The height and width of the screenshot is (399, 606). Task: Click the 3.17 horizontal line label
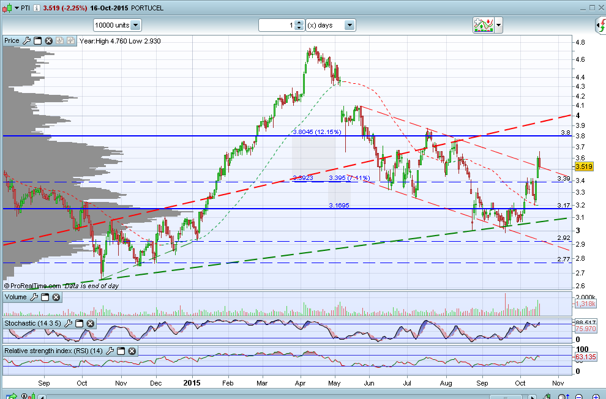point(564,206)
